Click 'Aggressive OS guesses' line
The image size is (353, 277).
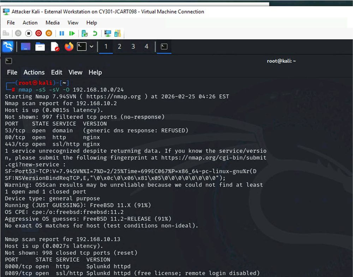point(88,219)
